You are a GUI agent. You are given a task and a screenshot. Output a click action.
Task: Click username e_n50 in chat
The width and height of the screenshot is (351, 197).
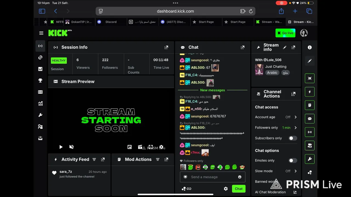[196, 109]
